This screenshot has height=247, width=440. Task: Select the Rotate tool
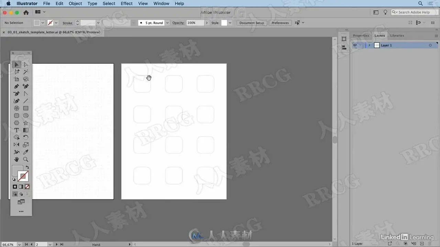pos(26,137)
